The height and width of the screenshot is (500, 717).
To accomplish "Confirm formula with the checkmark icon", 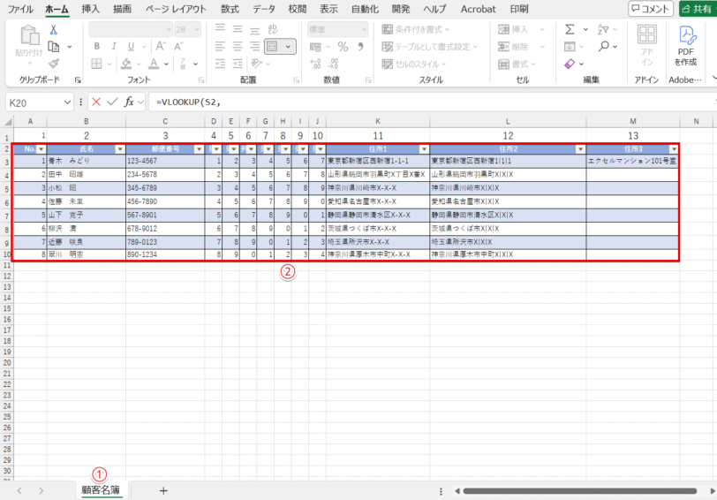I will click(112, 102).
